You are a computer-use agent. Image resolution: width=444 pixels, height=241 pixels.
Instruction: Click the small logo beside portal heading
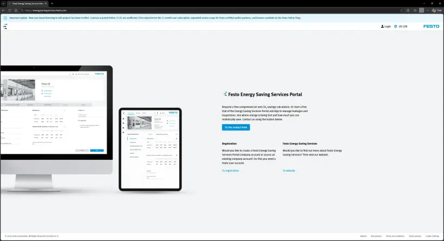[225, 94]
